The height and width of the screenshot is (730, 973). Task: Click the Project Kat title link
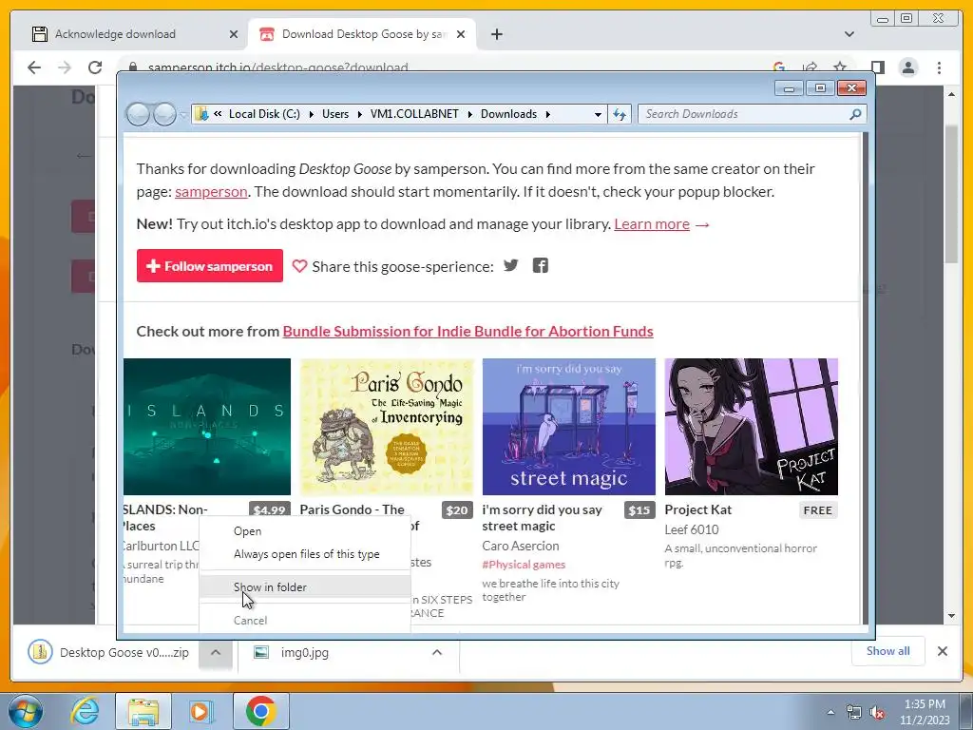698,509
